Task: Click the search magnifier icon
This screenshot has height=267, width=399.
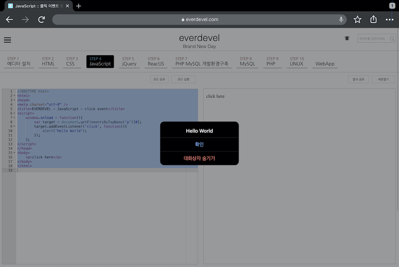Action: point(392,39)
